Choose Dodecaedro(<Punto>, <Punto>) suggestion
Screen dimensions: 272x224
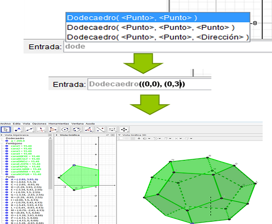(x=158, y=18)
